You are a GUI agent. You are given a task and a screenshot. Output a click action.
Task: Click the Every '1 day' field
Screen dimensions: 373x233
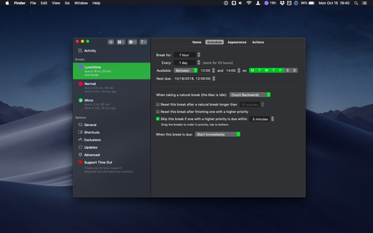185,63
